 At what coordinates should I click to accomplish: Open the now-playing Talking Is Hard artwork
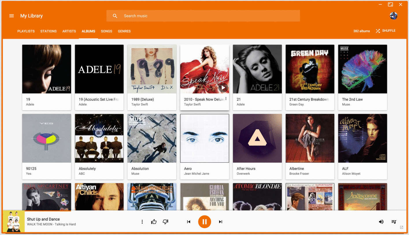coord(14,221)
